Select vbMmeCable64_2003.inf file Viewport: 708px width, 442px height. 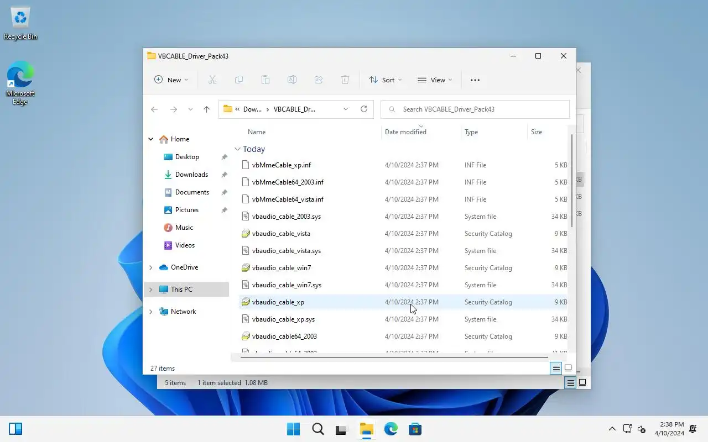[404, 182]
